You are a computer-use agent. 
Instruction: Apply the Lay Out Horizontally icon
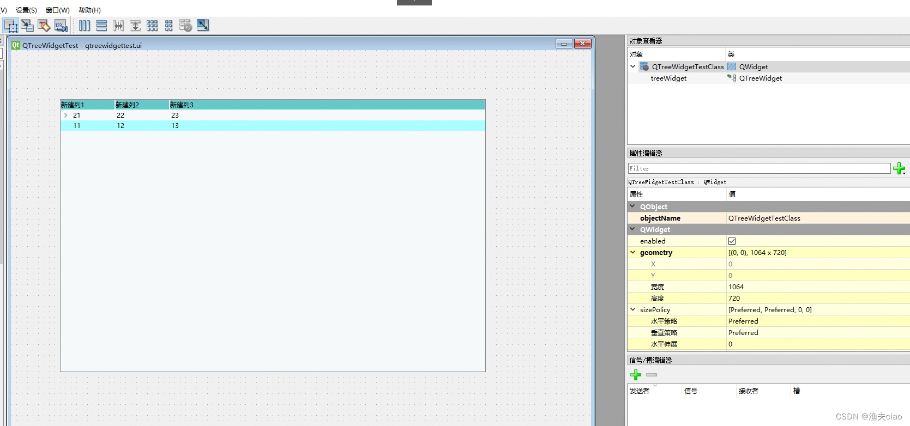coord(85,26)
